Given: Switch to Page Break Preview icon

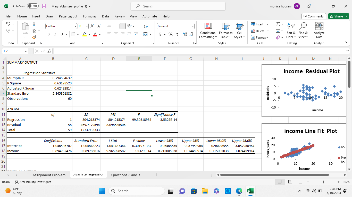Looking at the screenshot, I should tap(300, 182).
